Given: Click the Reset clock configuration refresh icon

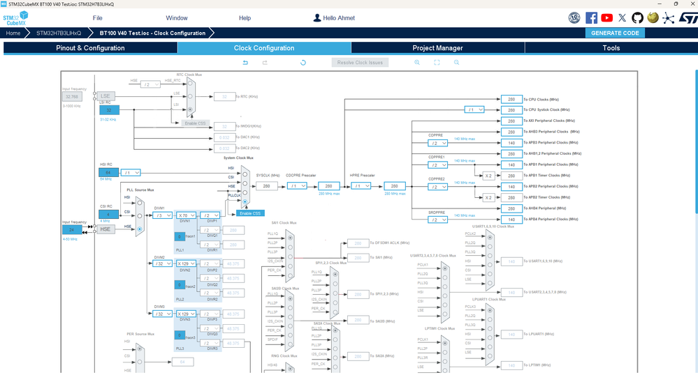Looking at the screenshot, I should pyautogui.click(x=303, y=63).
